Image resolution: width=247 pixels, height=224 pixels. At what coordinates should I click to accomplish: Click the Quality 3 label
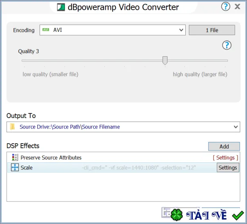29,51
